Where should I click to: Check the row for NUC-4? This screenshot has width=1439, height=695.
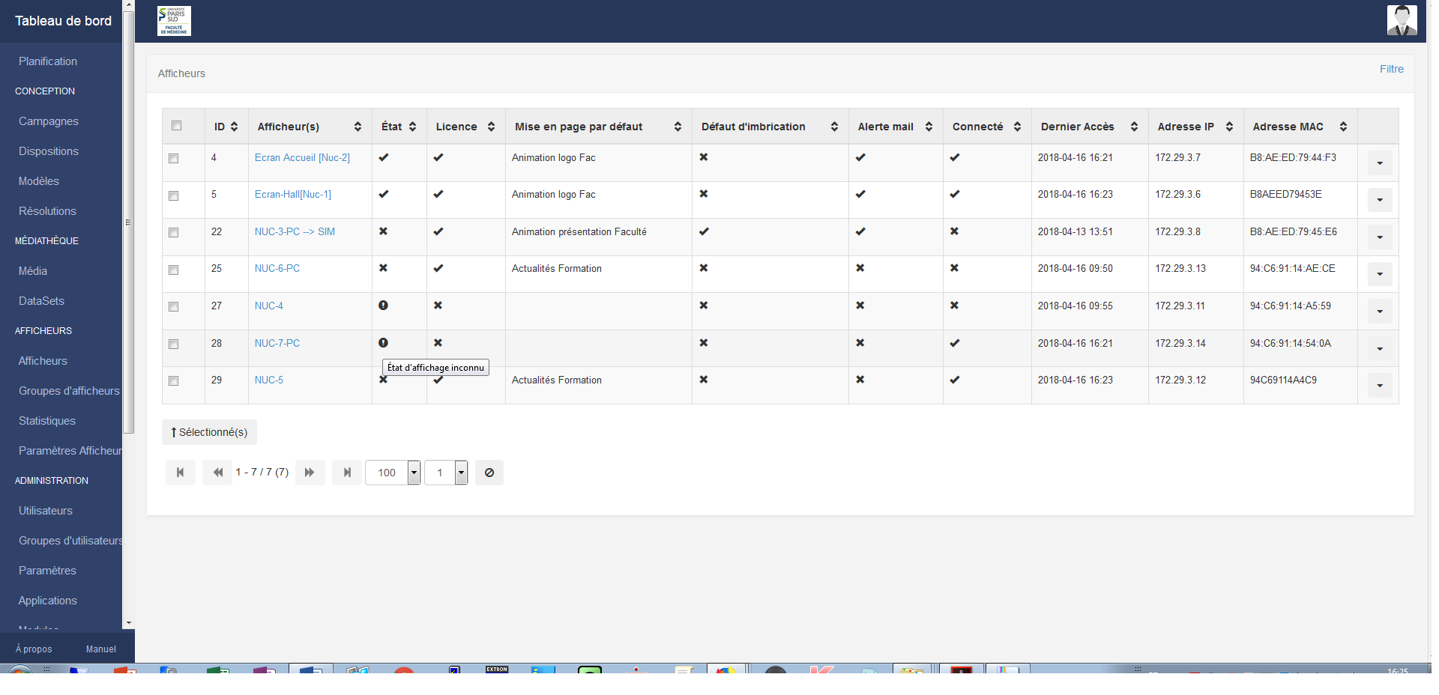tap(174, 307)
